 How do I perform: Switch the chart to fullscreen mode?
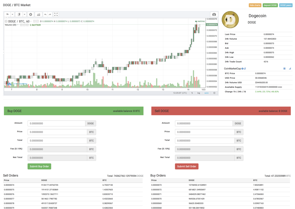pyautogui.click(x=56, y=14)
